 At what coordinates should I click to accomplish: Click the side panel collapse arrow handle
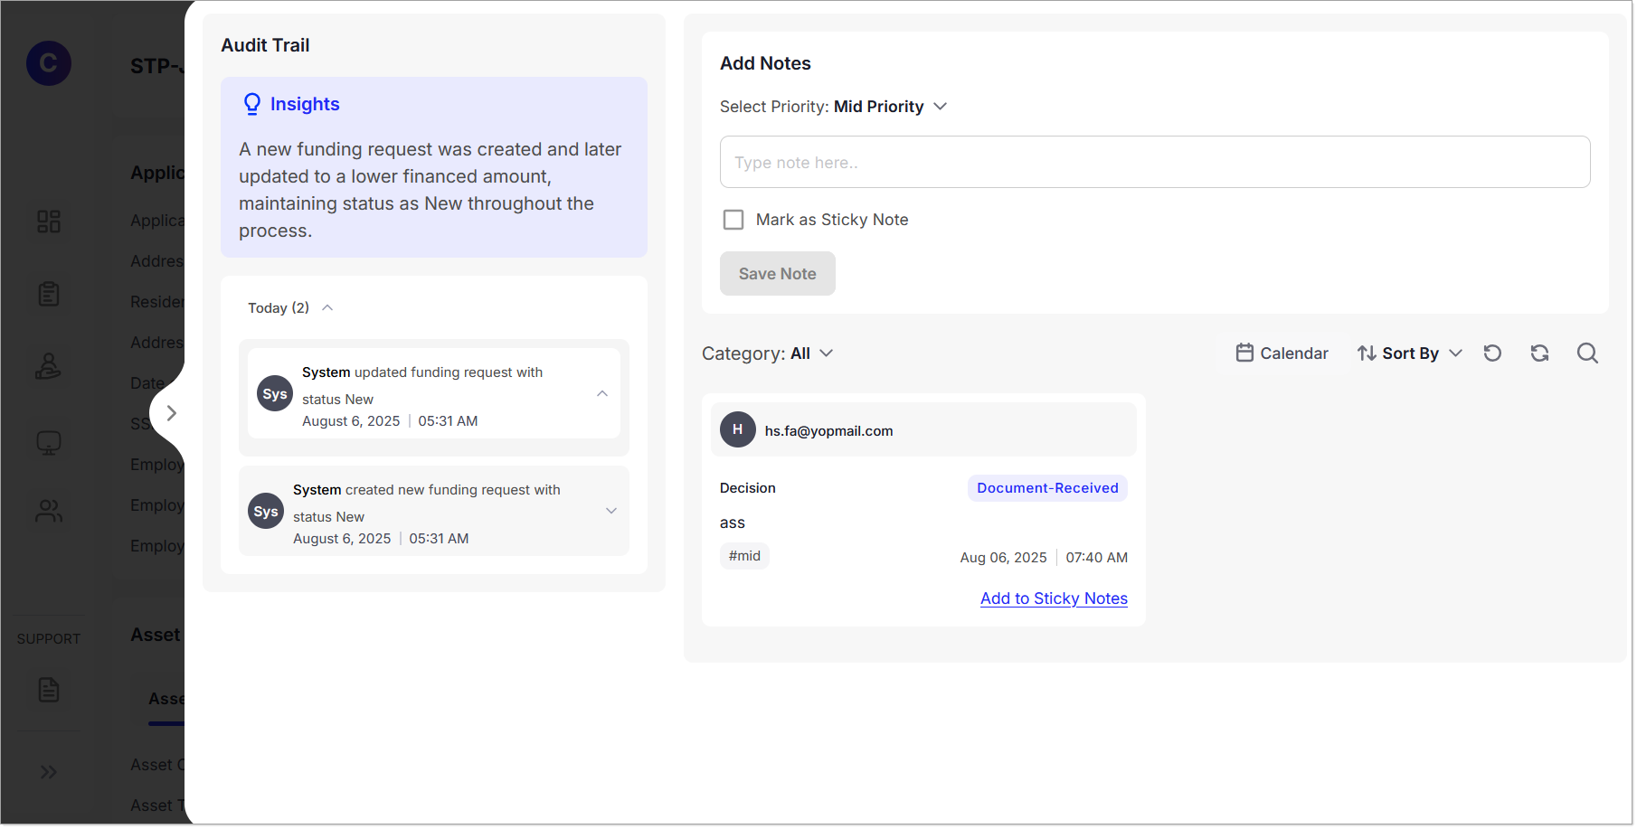click(171, 413)
